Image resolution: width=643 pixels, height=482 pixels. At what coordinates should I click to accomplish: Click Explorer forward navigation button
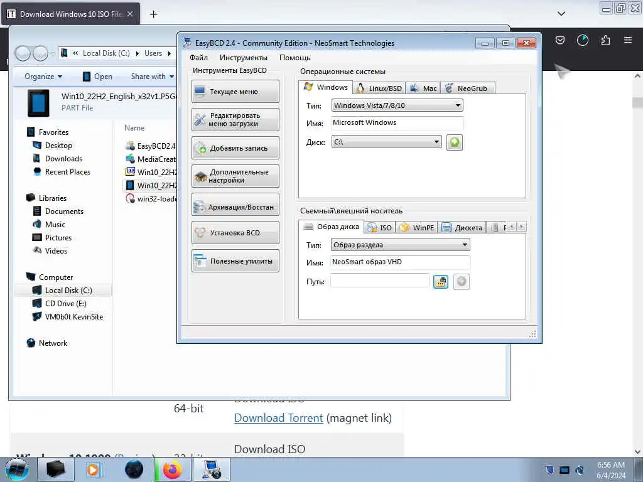(x=40, y=53)
